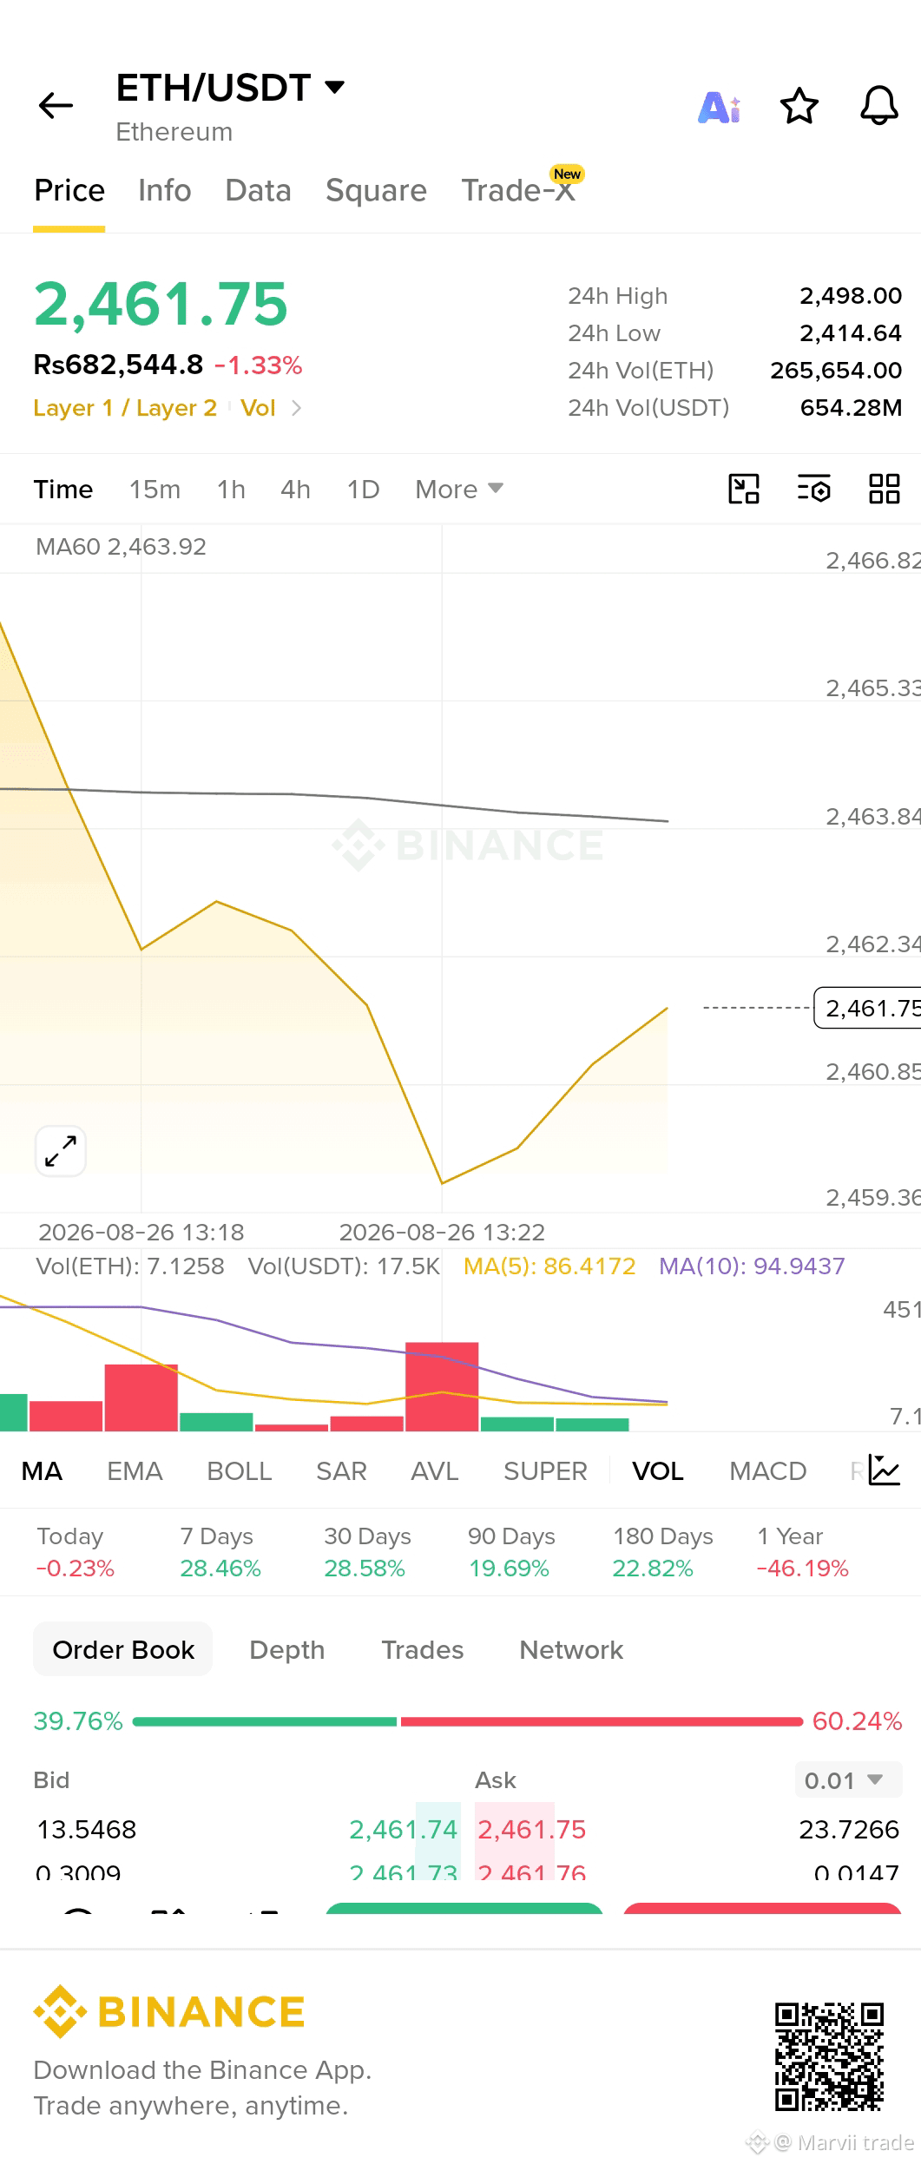This screenshot has width=921, height=2164.
Task: Switch to the Price tab
Action: (x=69, y=190)
